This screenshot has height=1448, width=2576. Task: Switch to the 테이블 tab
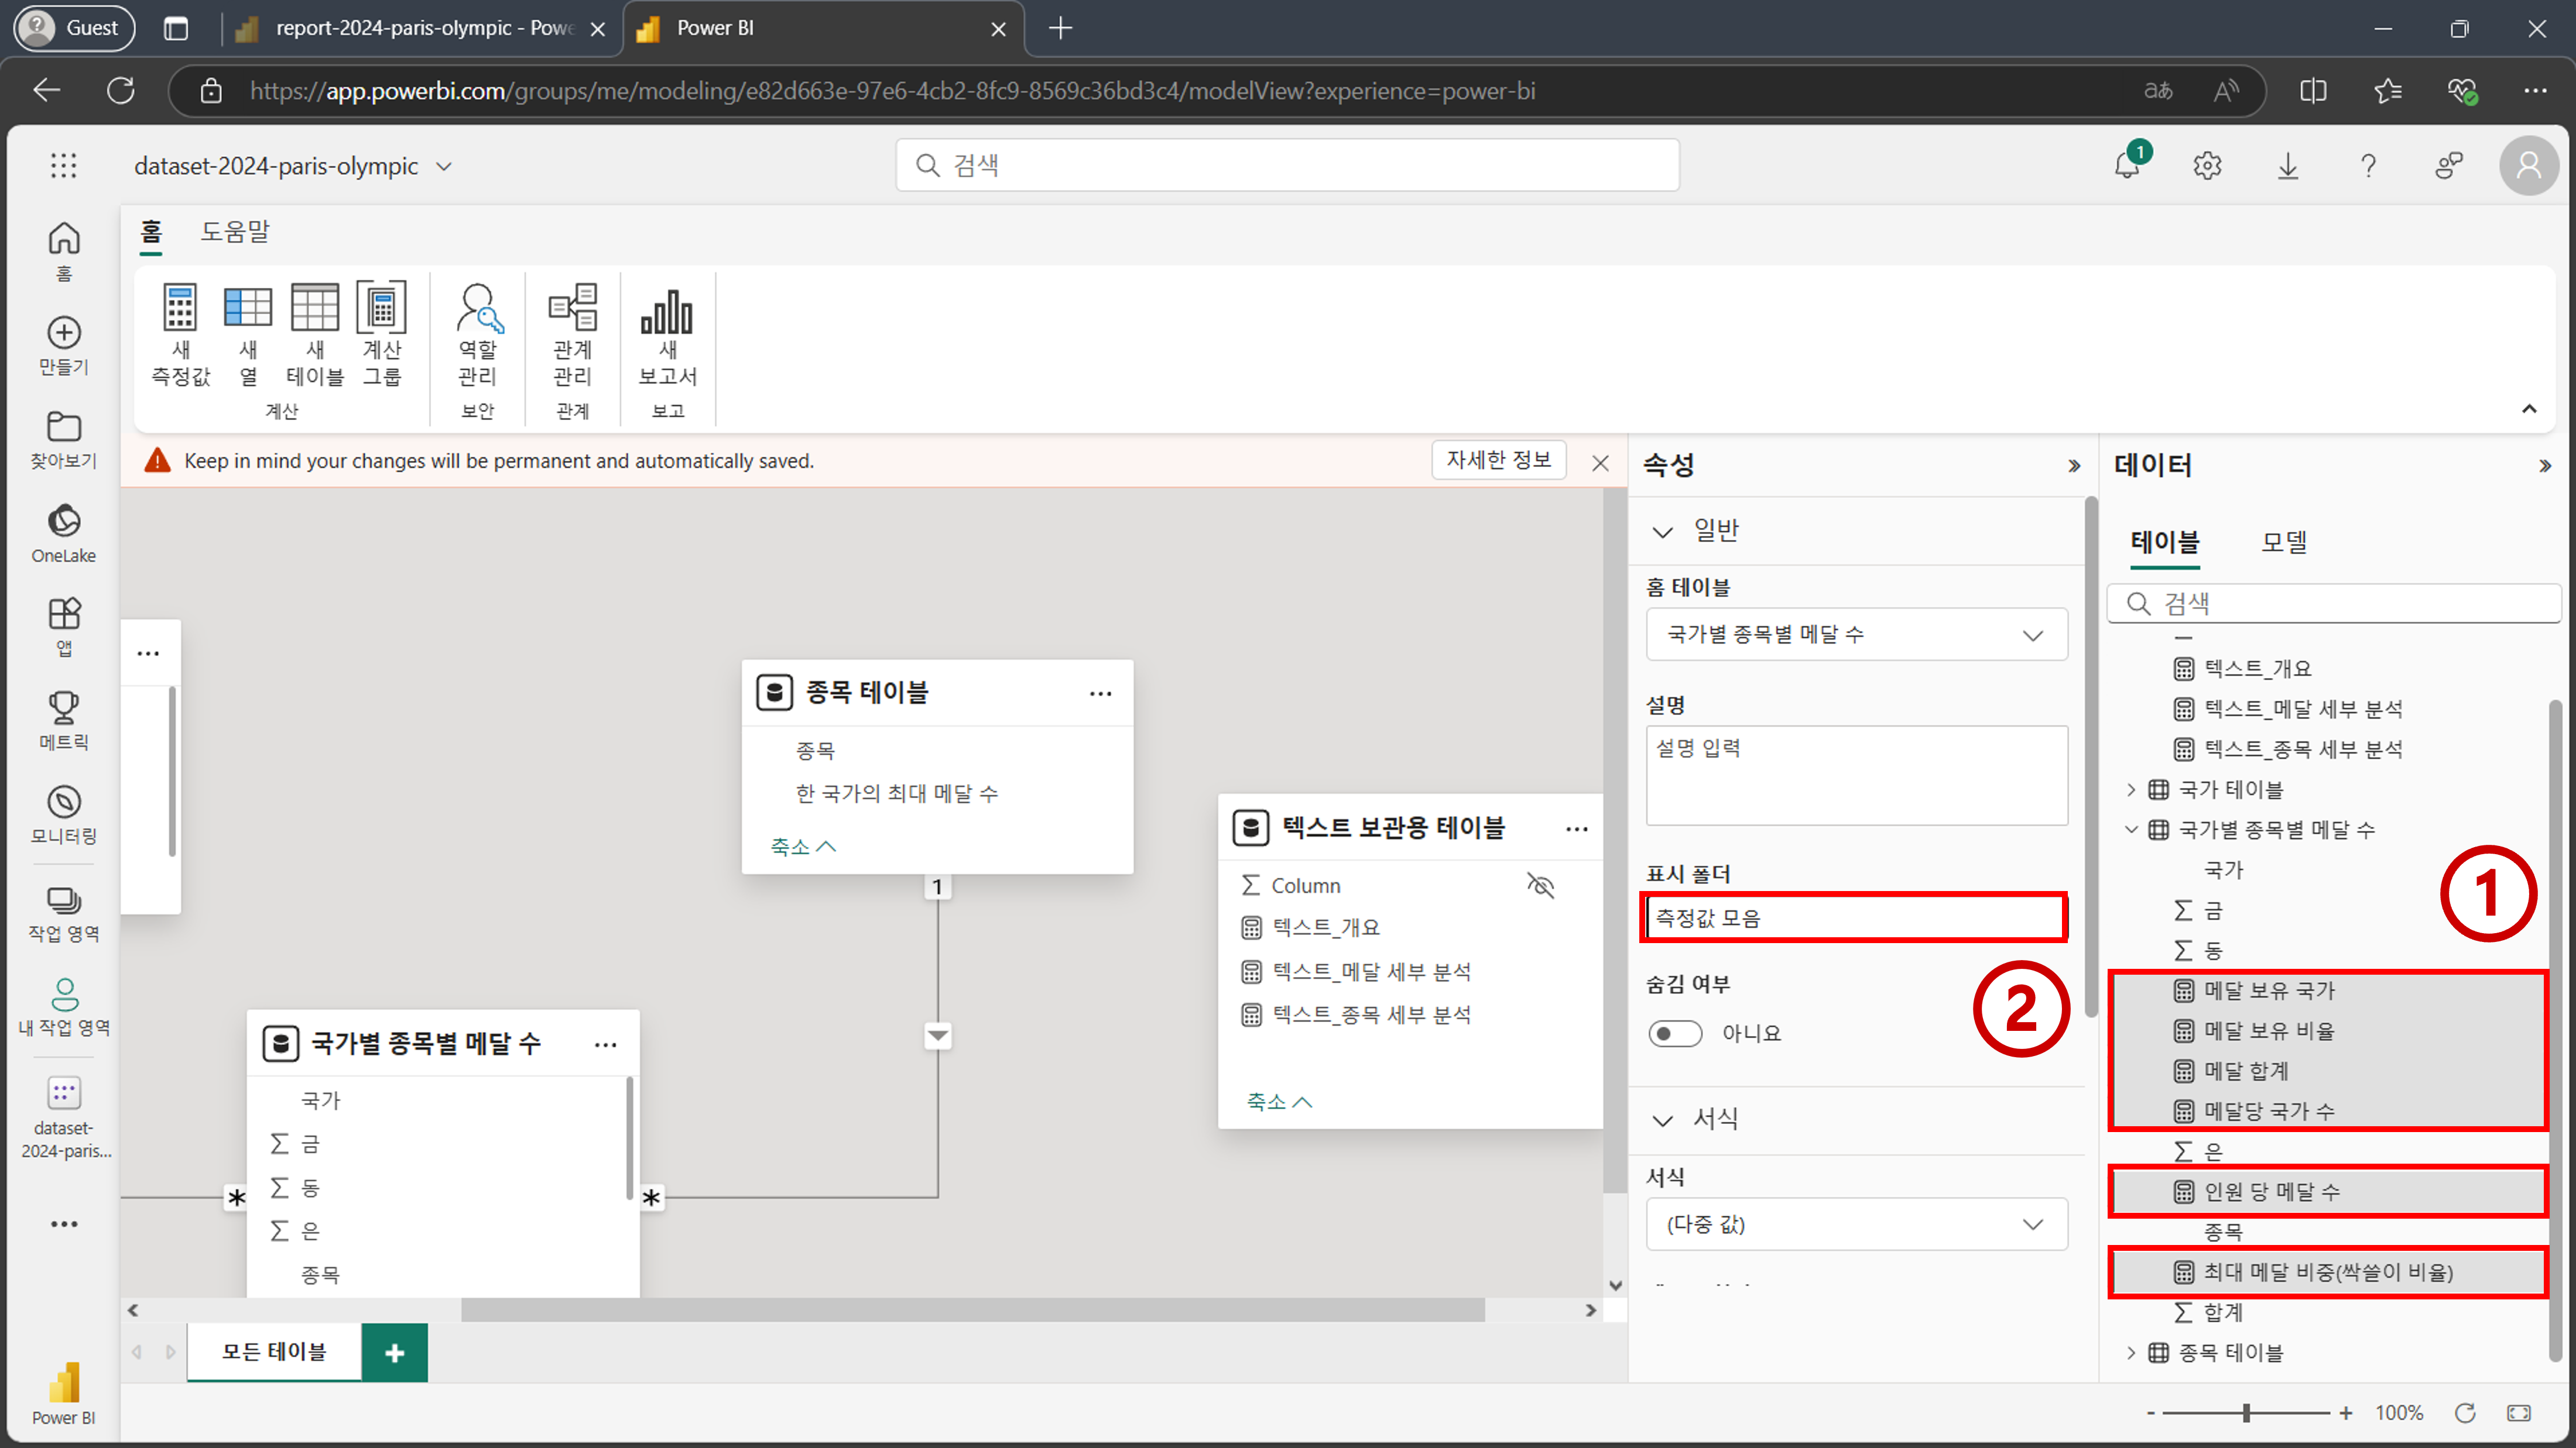2165,542
